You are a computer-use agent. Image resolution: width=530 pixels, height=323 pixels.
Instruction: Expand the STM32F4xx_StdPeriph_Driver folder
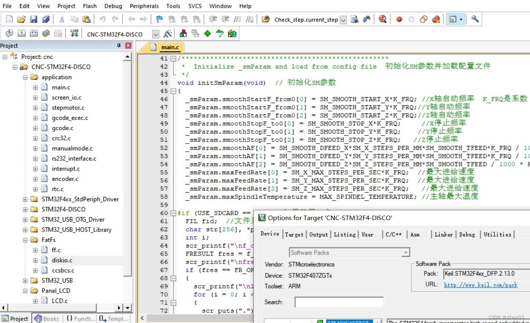[x=25, y=199]
